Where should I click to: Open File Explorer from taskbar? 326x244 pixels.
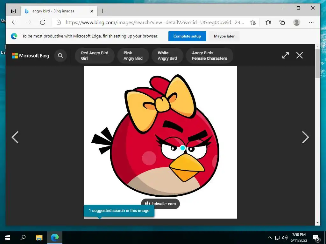pyautogui.click(x=39, y=238)
